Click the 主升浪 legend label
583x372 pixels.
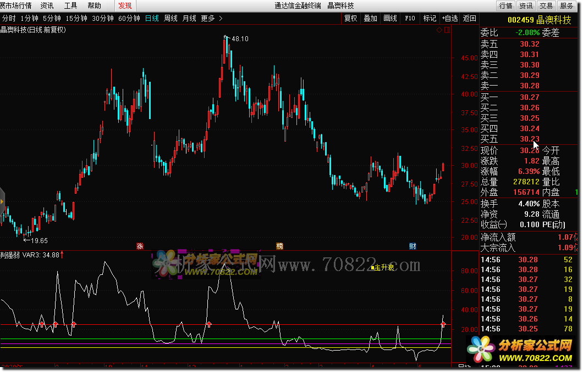[384, 267]
